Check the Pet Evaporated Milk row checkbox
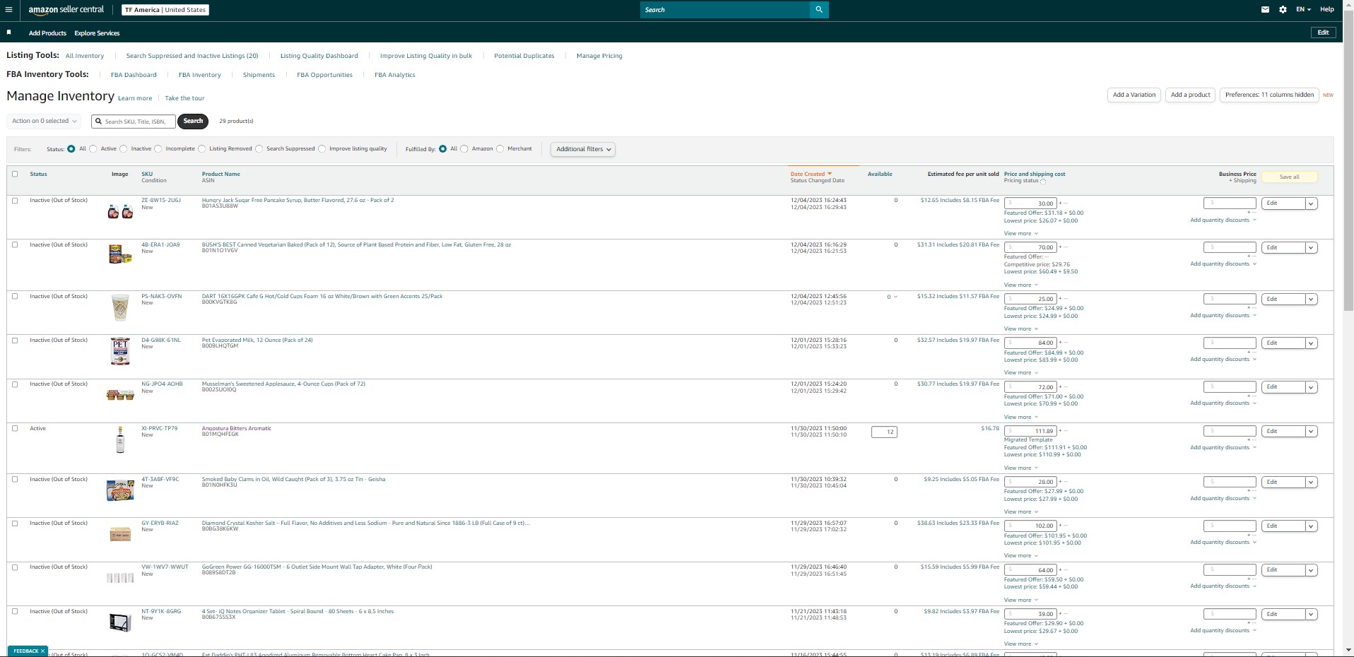Screen dimensions: 1354x657 tap(15, 341)
